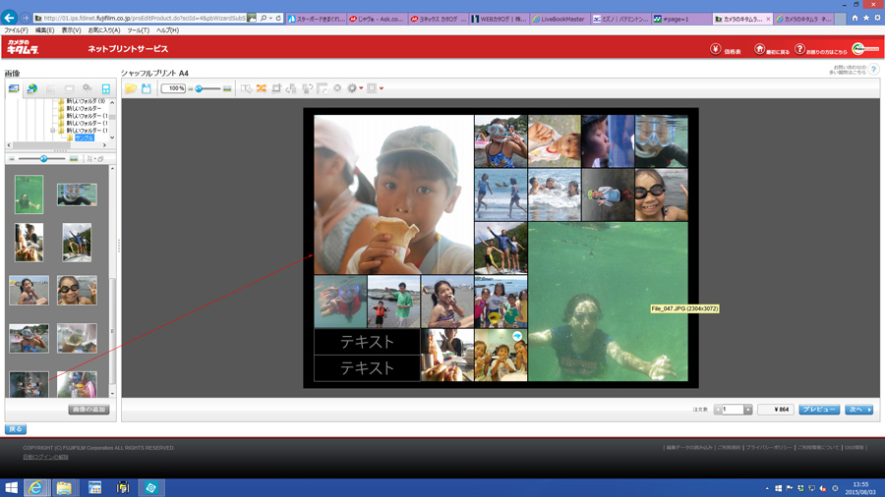
Task: Click the open folder icon in editor toolbar
Action: pyautogui.click(x=130, y=88)
